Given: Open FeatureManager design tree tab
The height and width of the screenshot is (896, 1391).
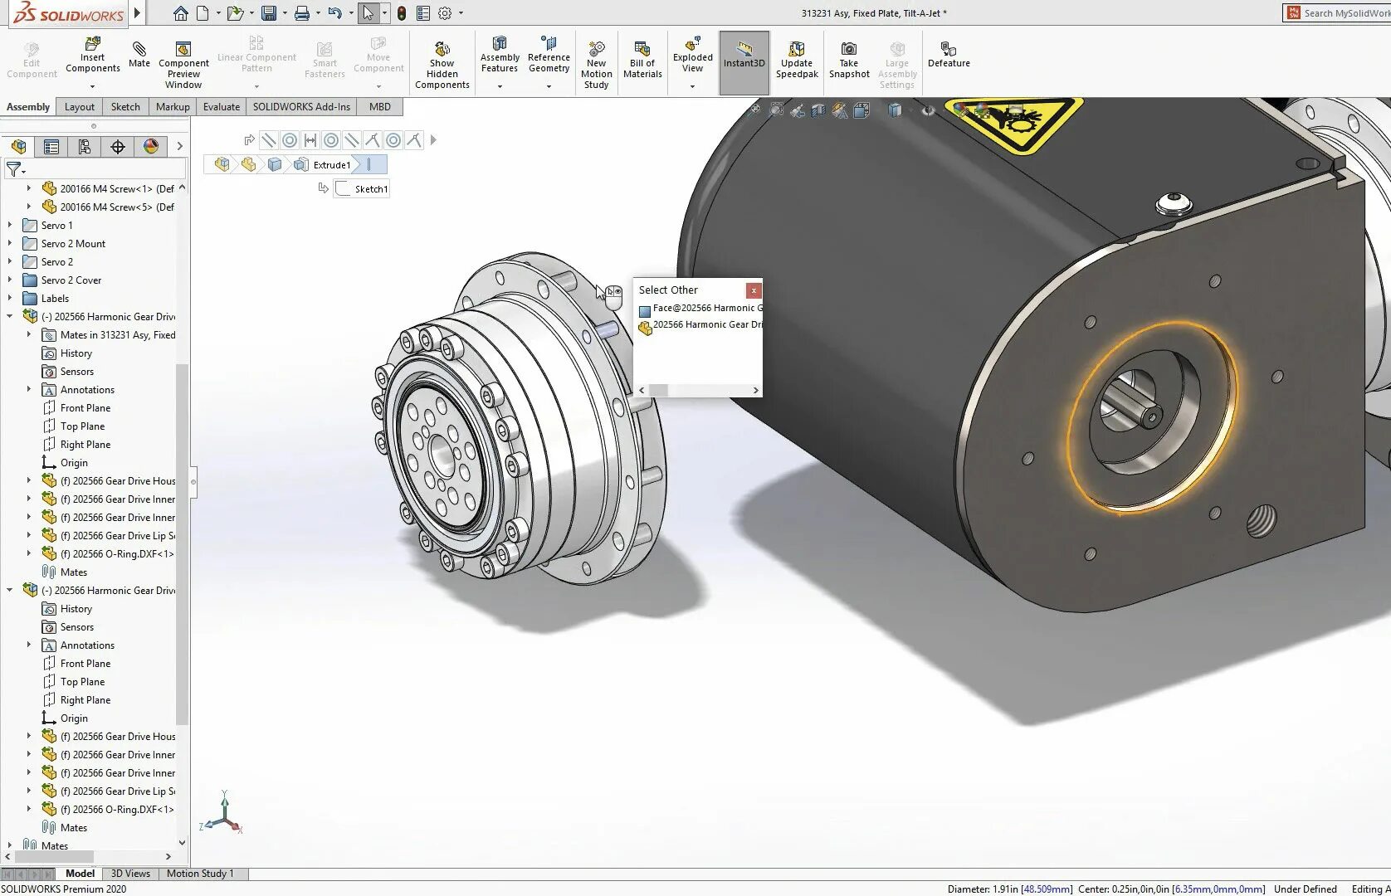Looking at the screenshot, I should coord(18,147).
